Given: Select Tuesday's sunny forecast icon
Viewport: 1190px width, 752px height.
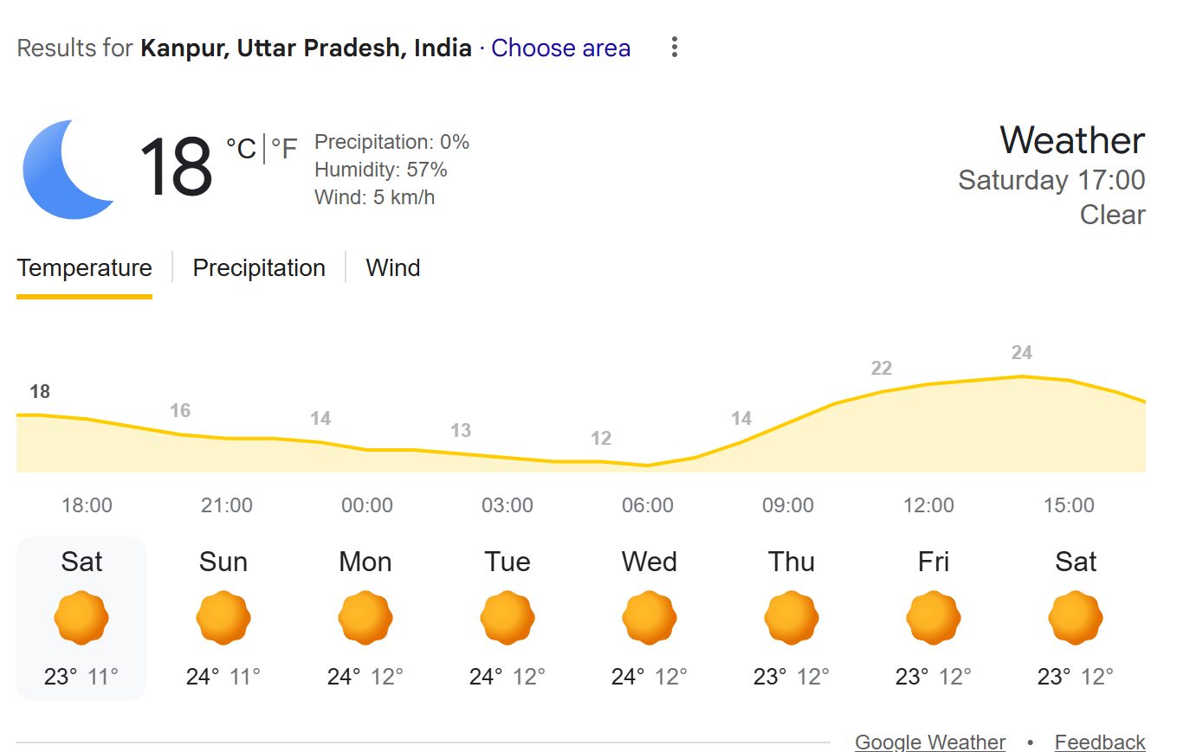Looking at the screenshot, I should [508, 618].
